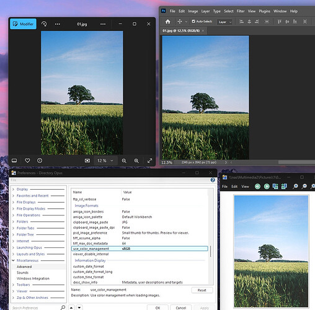
Task: Expand the Folder Tree category
Action: tap(13, 234)
